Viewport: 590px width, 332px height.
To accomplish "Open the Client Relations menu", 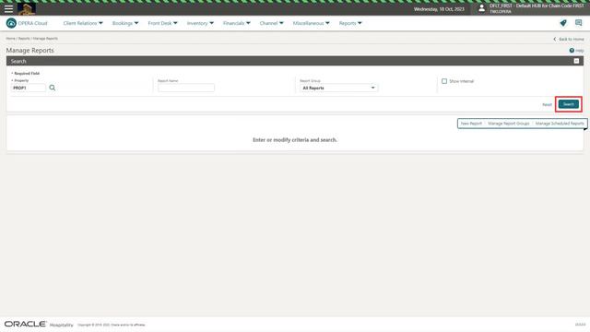I will pyautogui.click(x=83, y=23).
